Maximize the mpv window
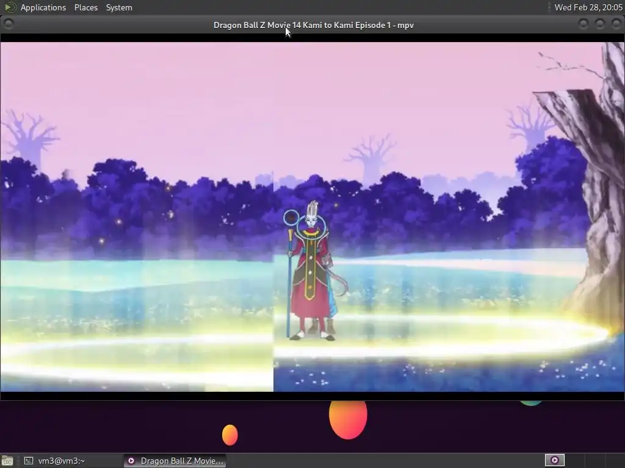625x468 pixels. click(599, 24)
